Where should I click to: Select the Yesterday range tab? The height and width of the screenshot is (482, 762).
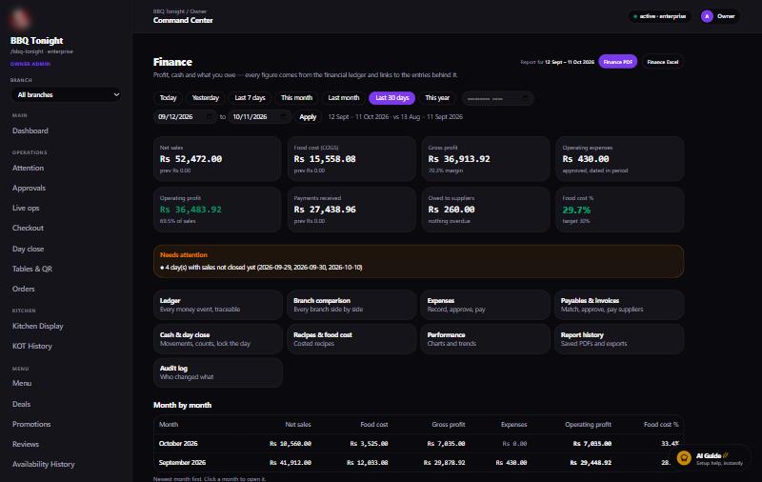click(206, 98)
